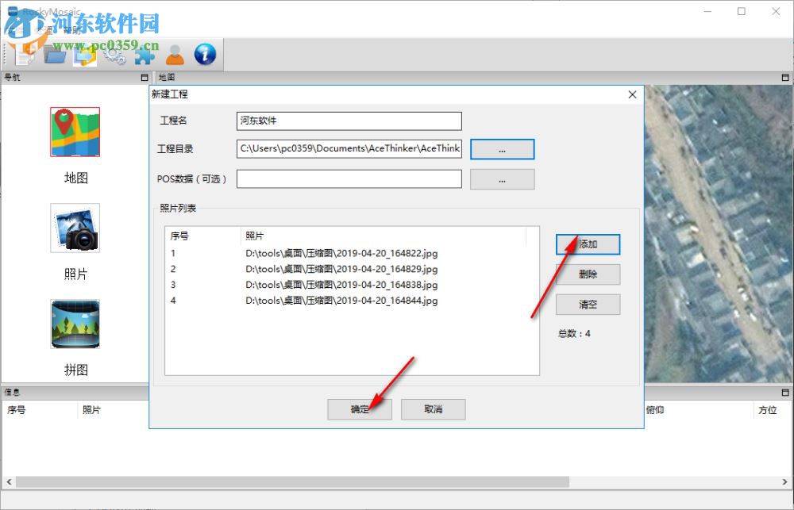This screenshot has height=510, width=794.
Task: Click the info globe toolbar icon
Action: coord(206,54)
